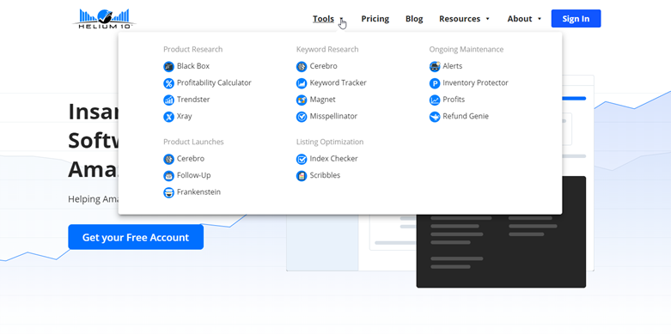Viewport: 671px width, 334px height.
Task: Open Keyword Tracker link
Action: 338,82
